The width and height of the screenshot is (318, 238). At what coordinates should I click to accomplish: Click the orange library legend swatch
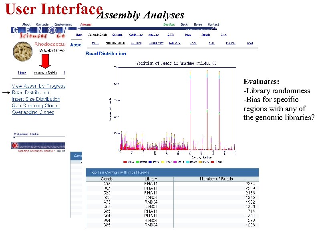[200, 162]
